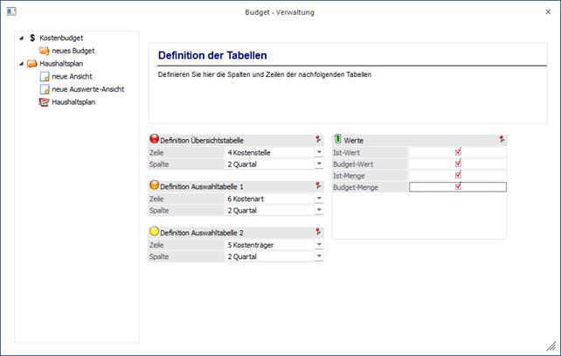This screenshot has width=561, height=356.
Task: Click the pin icon on Definition Auswahltabelle 2
Action: tap(318, 232)
